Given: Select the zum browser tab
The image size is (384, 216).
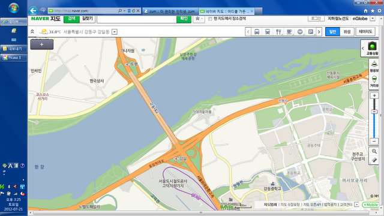Looking at the screenshot, I should [170, 11].
